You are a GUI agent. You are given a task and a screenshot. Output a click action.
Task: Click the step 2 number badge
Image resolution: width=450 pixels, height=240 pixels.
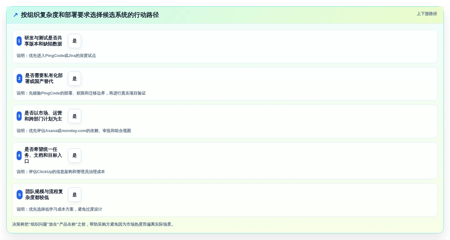pyautogui.click(x=19, y=79)
